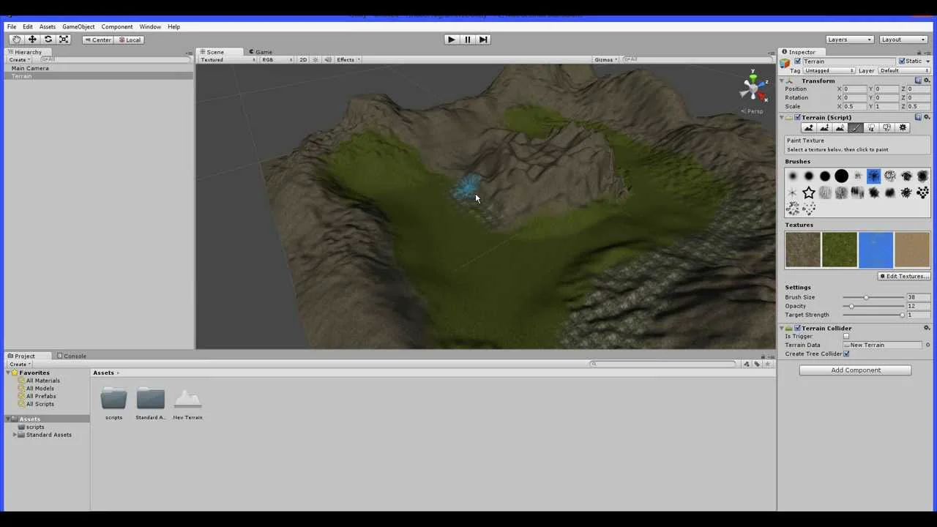937x527 pixels.
Task: Select the Paint Texture brush tool
Action: 855,128
